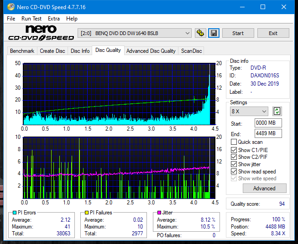Click the End position field 4489 MB
This screenshot has width=298, height=244.
pos(268,133)
